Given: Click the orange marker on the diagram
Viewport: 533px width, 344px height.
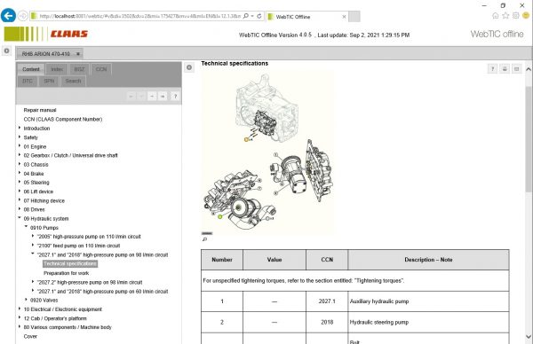Looking at the screenshot, I should (246, 139).
